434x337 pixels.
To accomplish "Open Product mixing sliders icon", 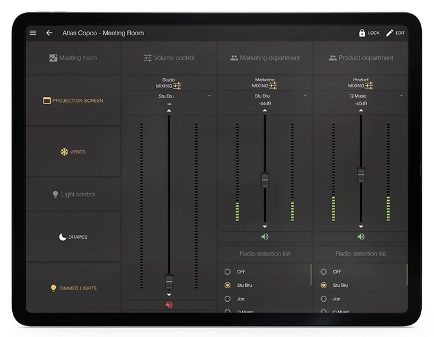I will point(370,86).
